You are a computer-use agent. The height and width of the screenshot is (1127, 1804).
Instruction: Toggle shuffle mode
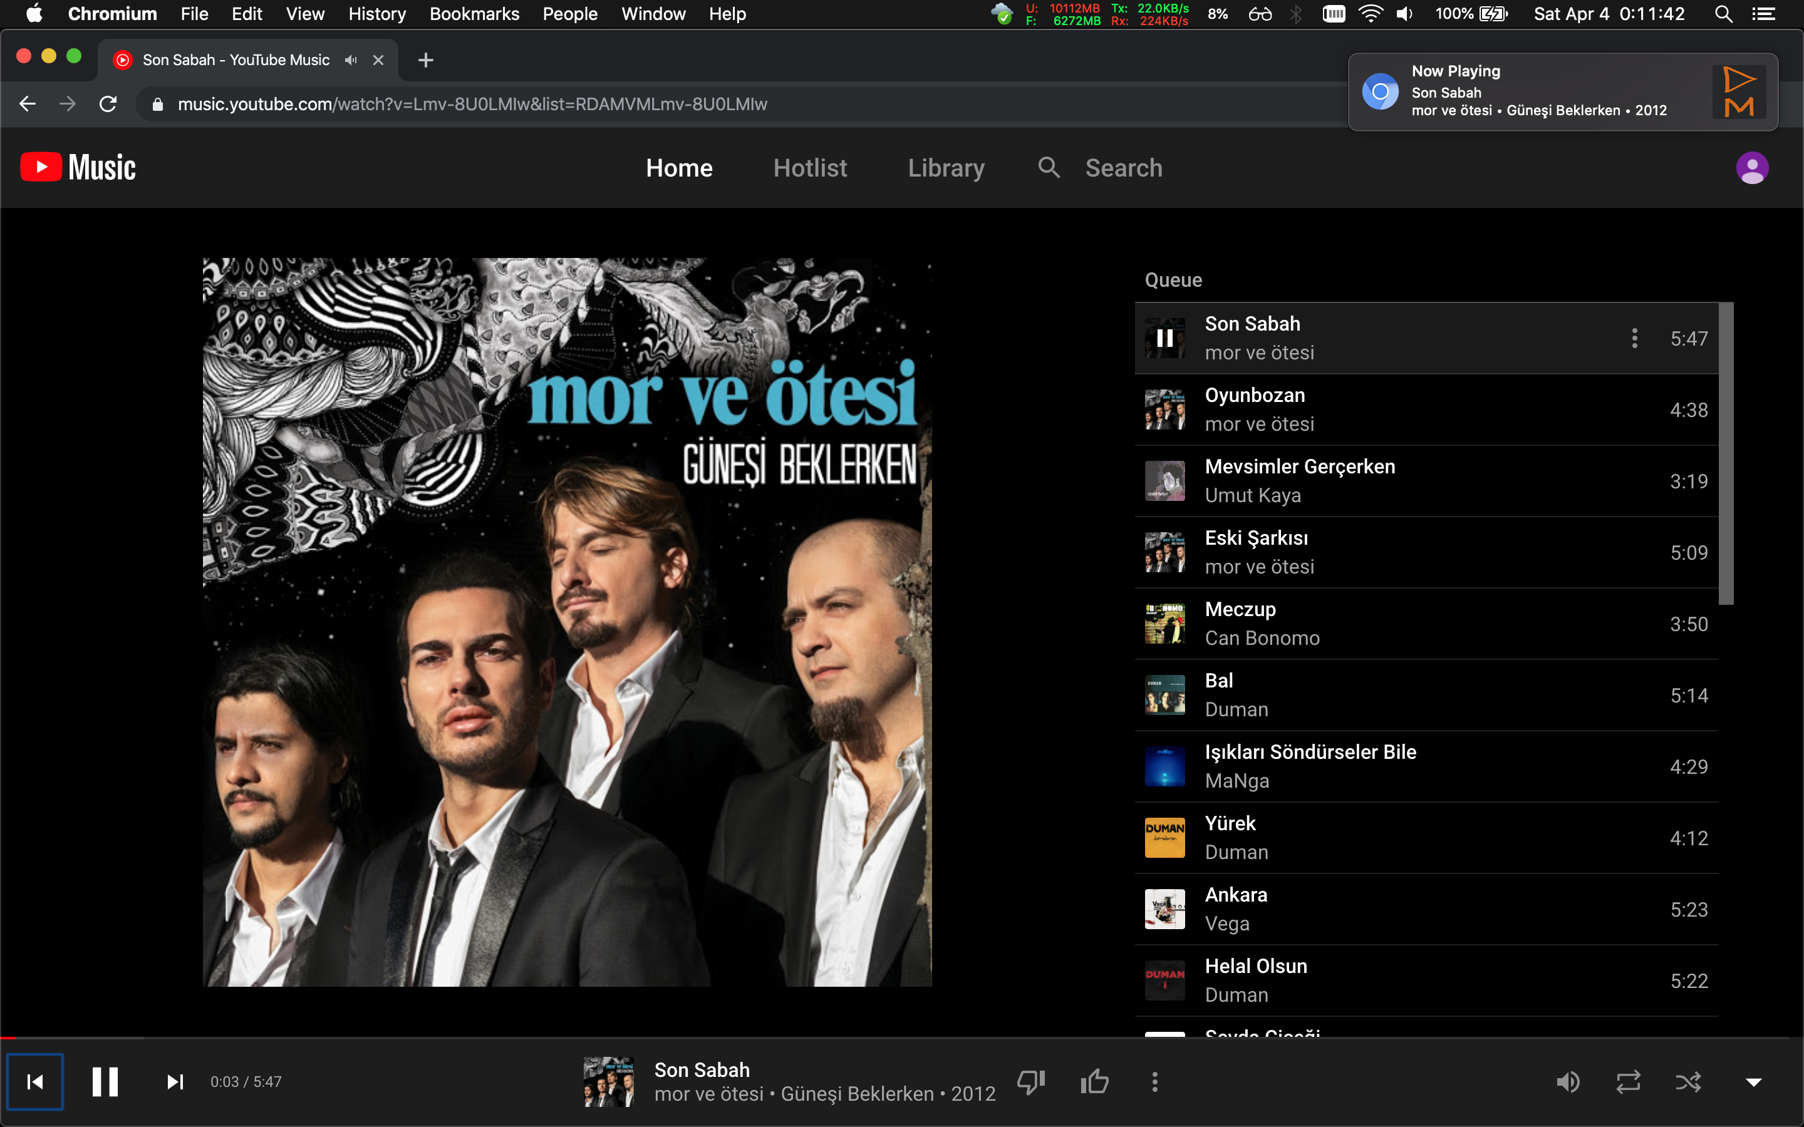(1689, 1081)
